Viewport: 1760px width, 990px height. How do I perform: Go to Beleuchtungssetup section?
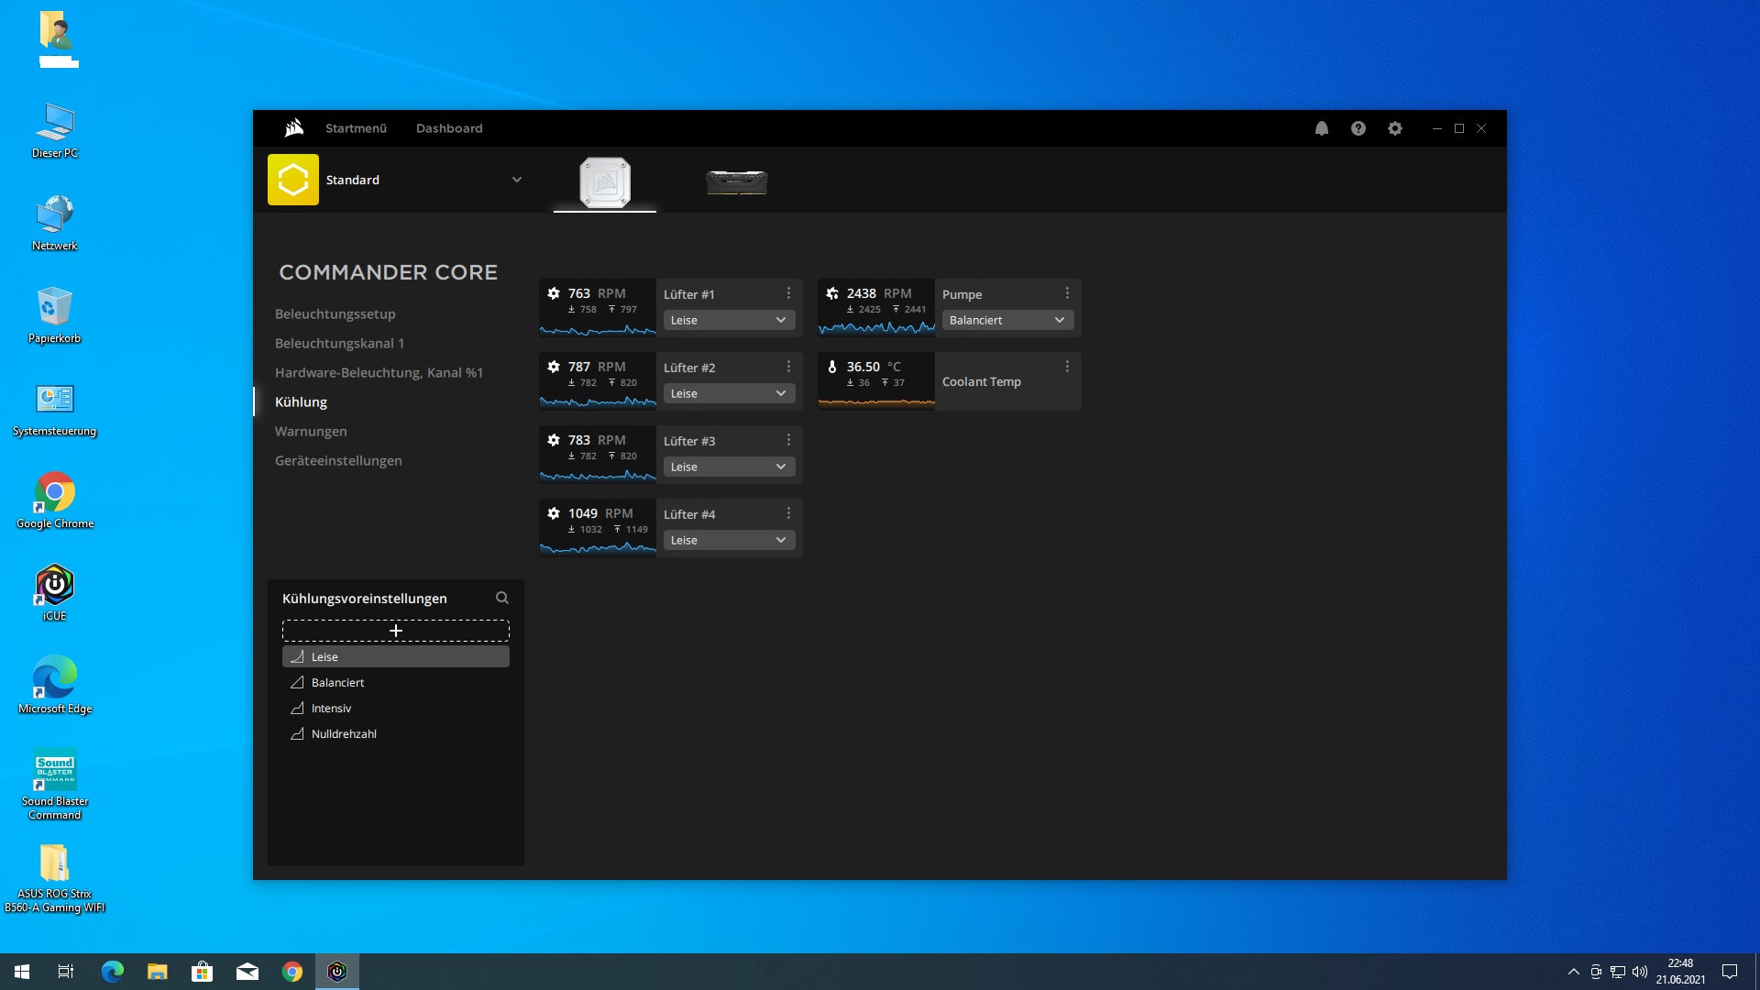(x=335, y=313)
